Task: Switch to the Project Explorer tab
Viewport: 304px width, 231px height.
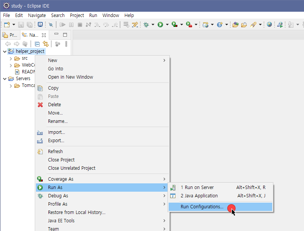Action: (10, 35)
